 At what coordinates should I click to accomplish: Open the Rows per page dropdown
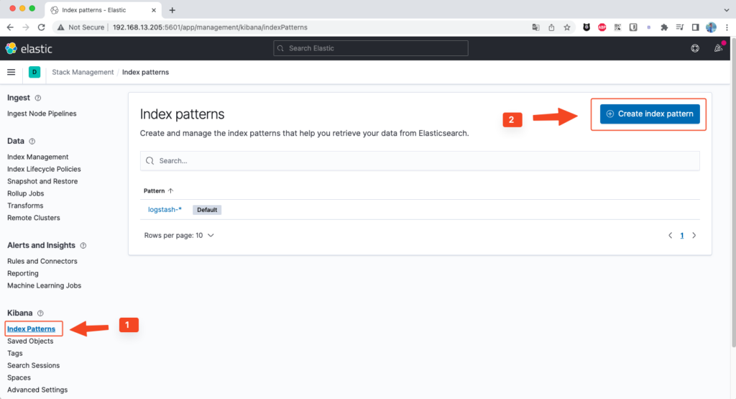[x=179, y=235]
